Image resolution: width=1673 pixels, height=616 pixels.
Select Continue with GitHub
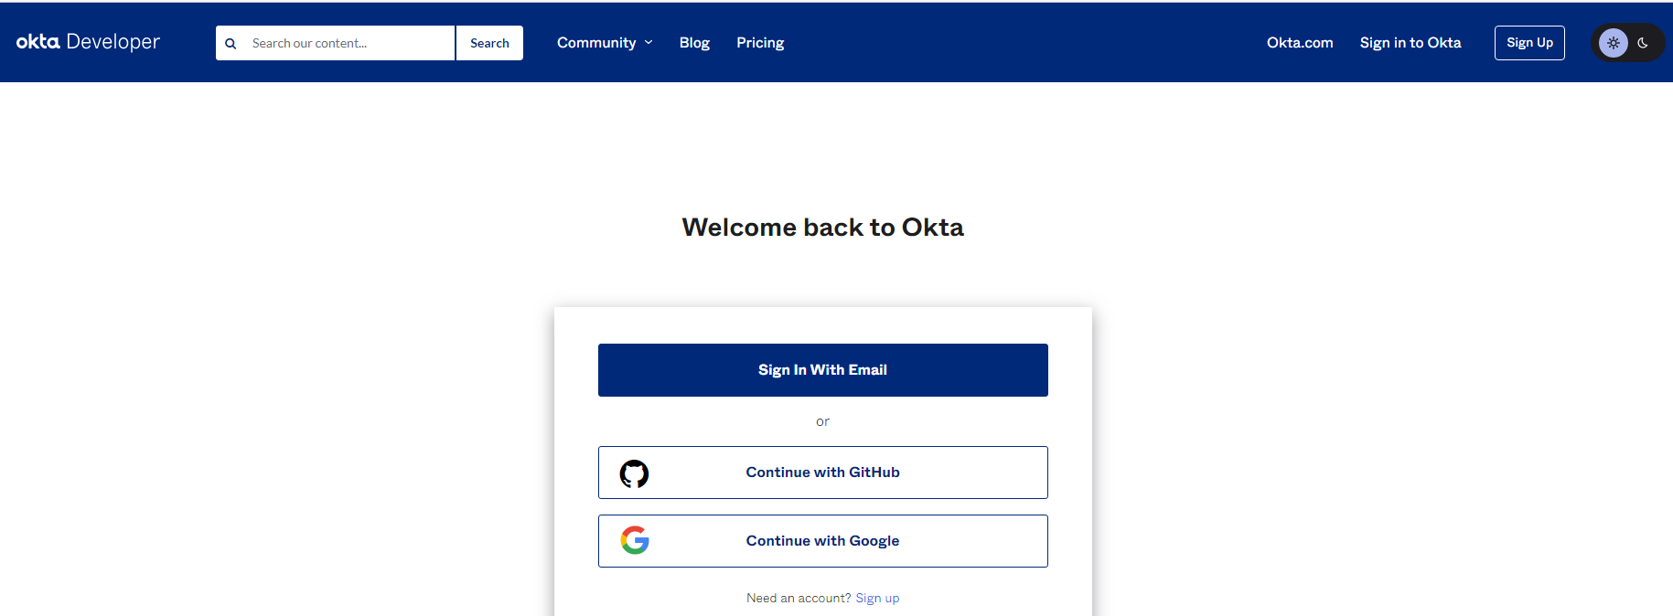(823, 473)
